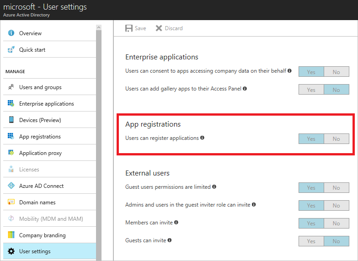Select Devices (Preview) in sidebar
358x261 pixels.
[49, 120]
